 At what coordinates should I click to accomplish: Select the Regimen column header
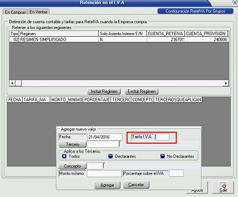[59, 34]
